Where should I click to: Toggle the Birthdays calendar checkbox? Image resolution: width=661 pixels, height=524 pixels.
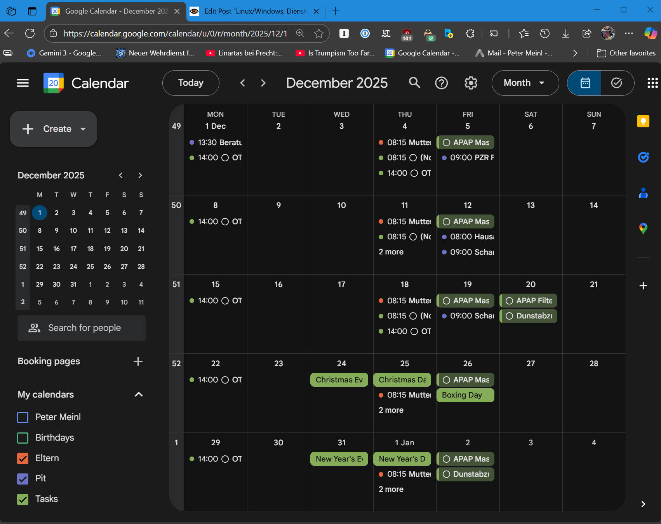coord(23,438)
